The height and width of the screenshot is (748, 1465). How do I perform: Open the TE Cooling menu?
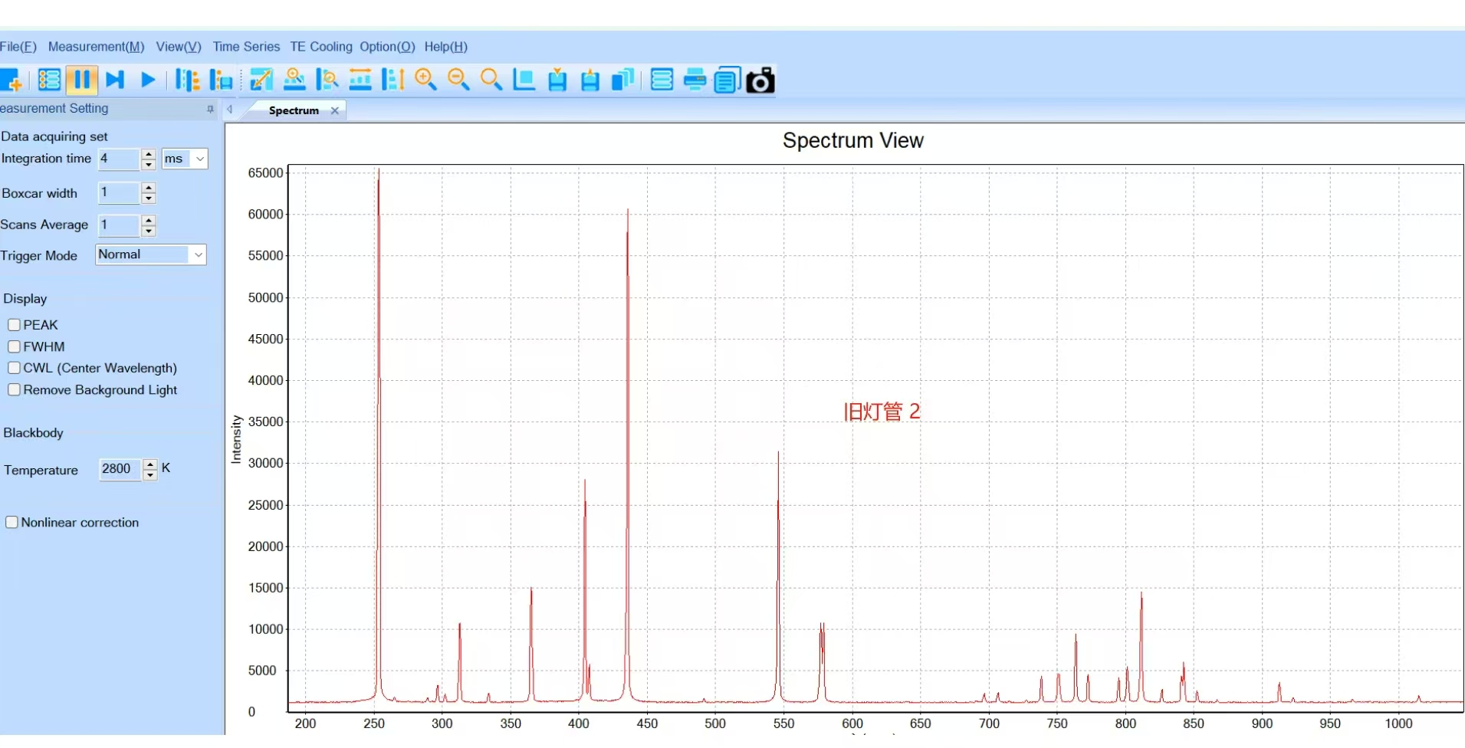(320, 47)
